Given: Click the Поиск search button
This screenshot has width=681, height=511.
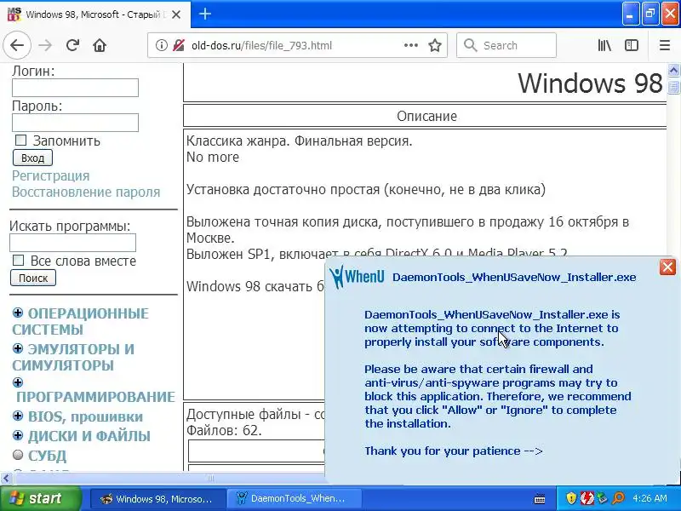Looking at the screenshot, I should click(x=33, y=278).
